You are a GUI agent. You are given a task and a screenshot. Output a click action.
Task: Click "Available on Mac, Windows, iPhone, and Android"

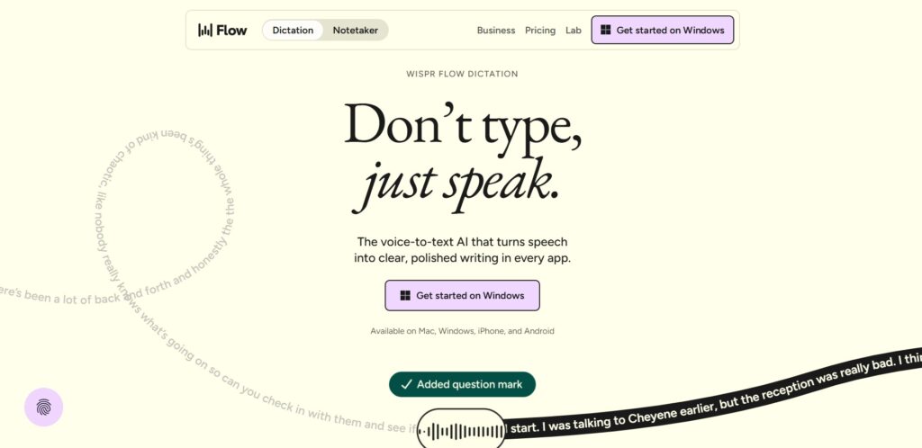tap(462, 331)
